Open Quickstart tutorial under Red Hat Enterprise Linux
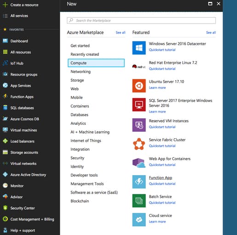The height and width of the screenshot is (235, 237). pos(162,69)
